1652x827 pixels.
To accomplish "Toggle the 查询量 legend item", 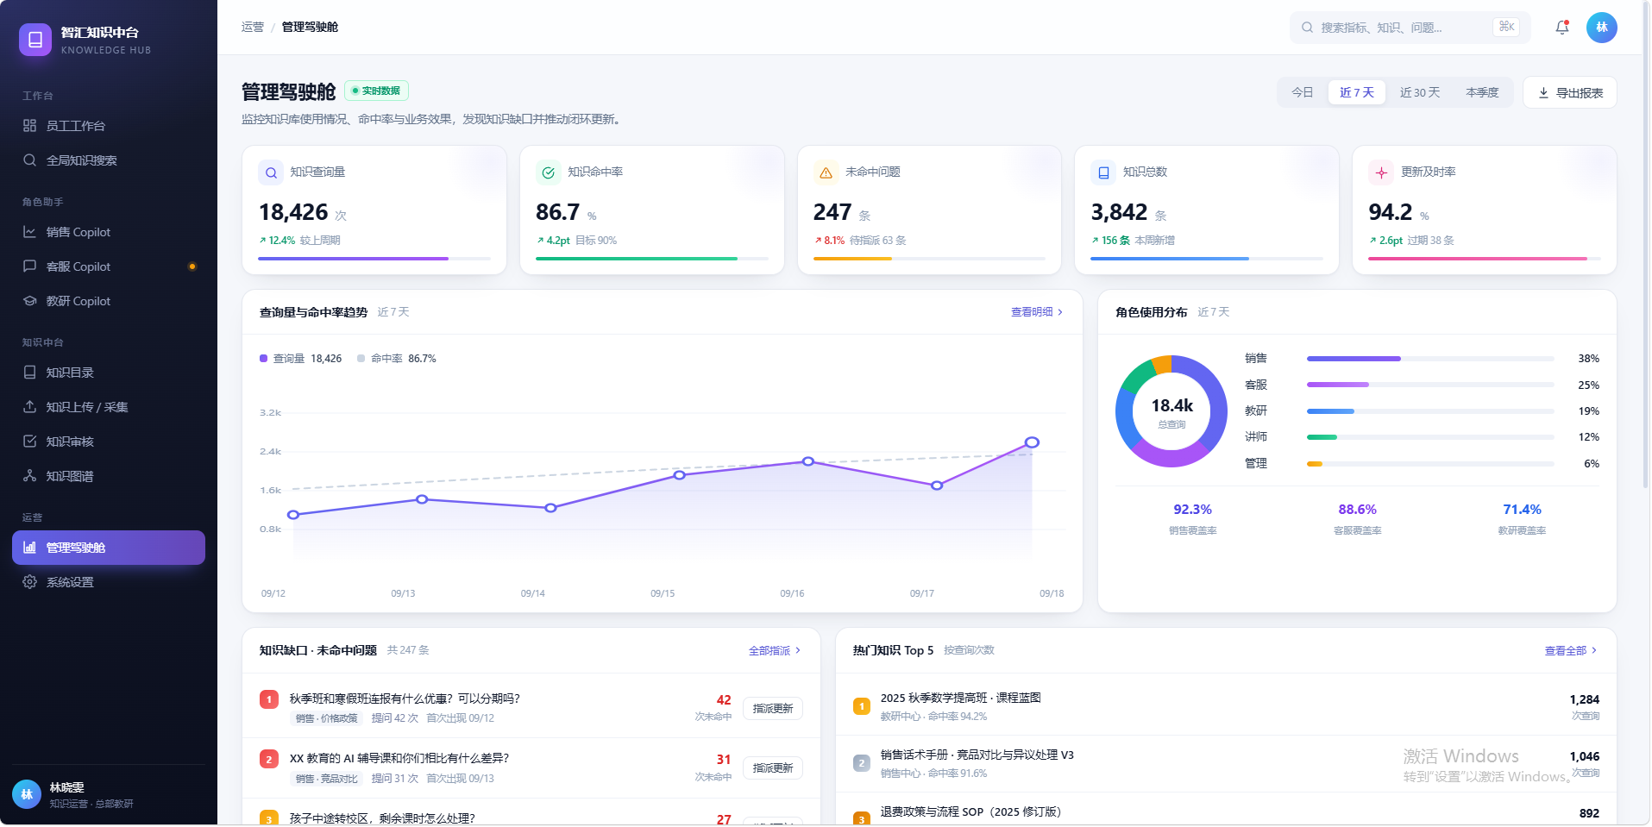I will tap(301, 359).
